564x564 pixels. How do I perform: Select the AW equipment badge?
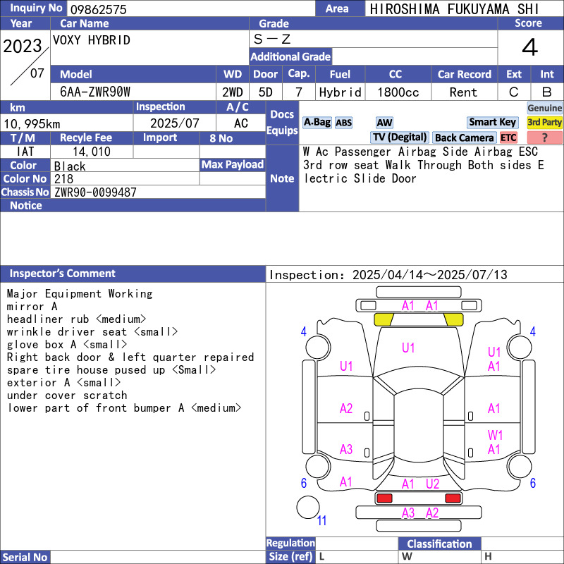pyautogui.click(x=384, y=123)
